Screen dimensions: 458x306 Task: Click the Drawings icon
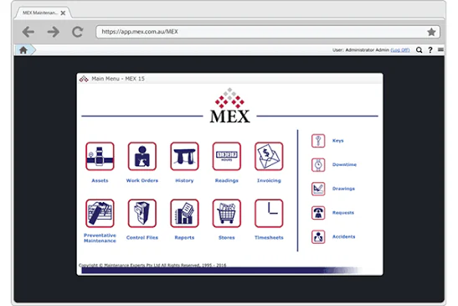click(x=318, y=189)
